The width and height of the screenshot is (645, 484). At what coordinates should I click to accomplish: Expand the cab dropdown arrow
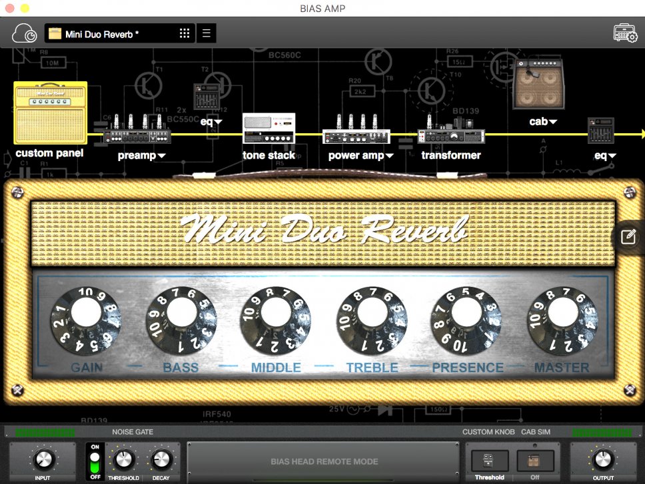coord(553,122)
